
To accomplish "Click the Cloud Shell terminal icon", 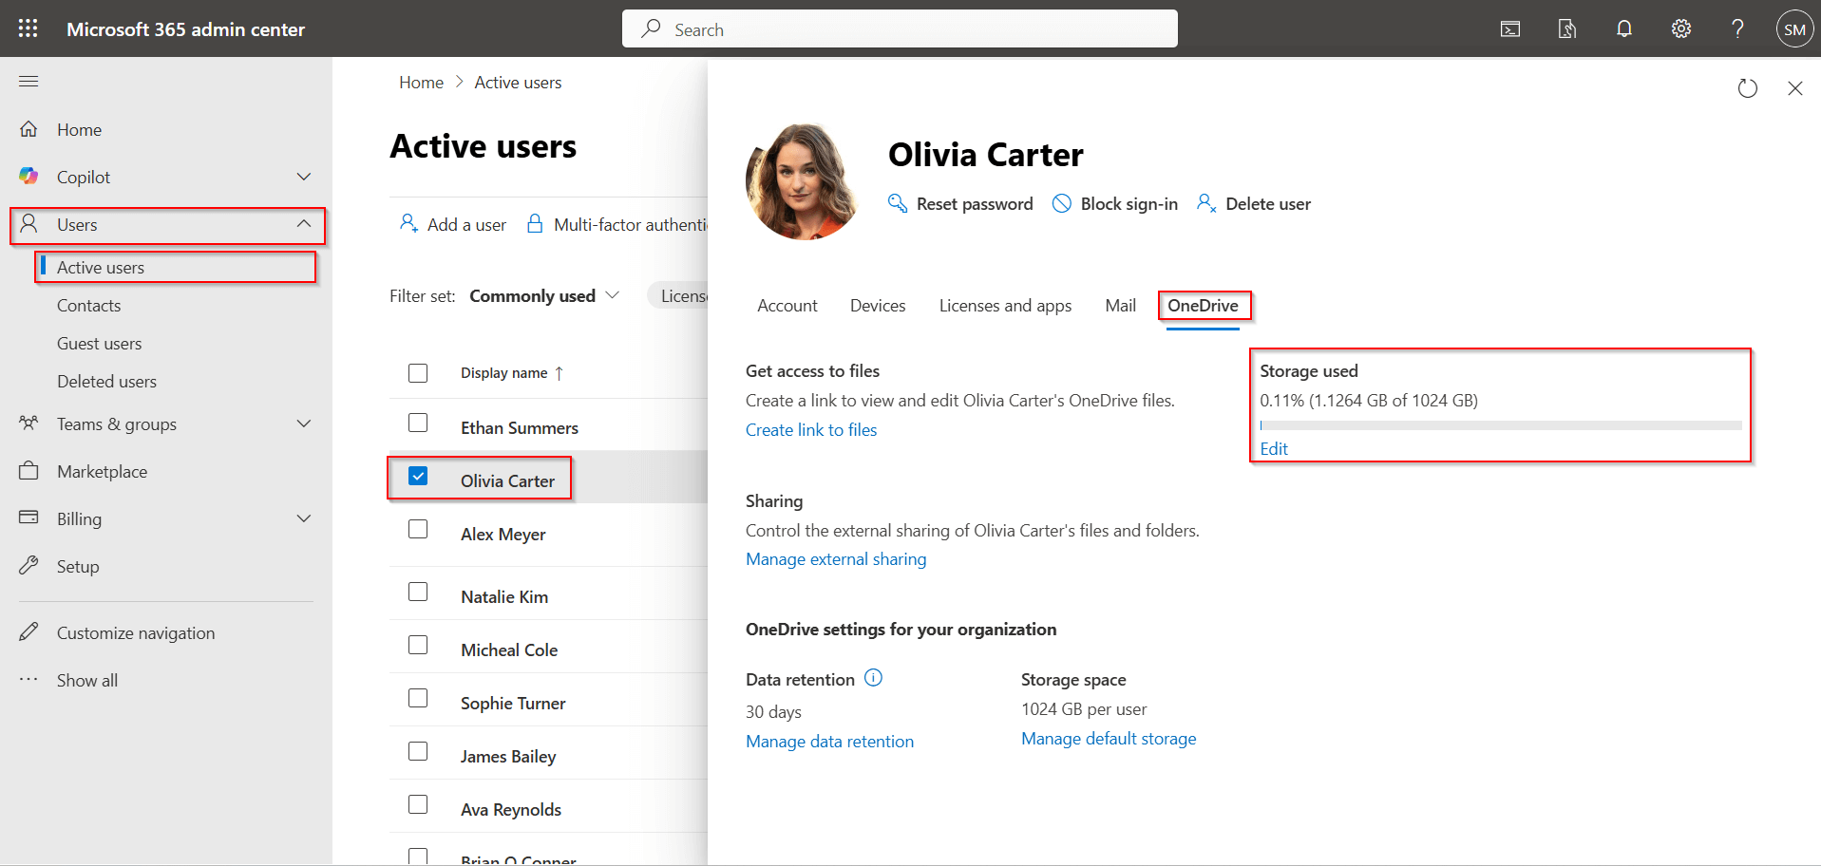I will tap(1509, 28).
